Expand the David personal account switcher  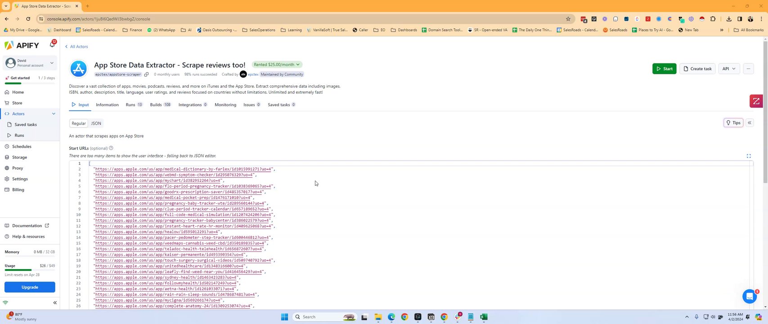coord(30,63)
